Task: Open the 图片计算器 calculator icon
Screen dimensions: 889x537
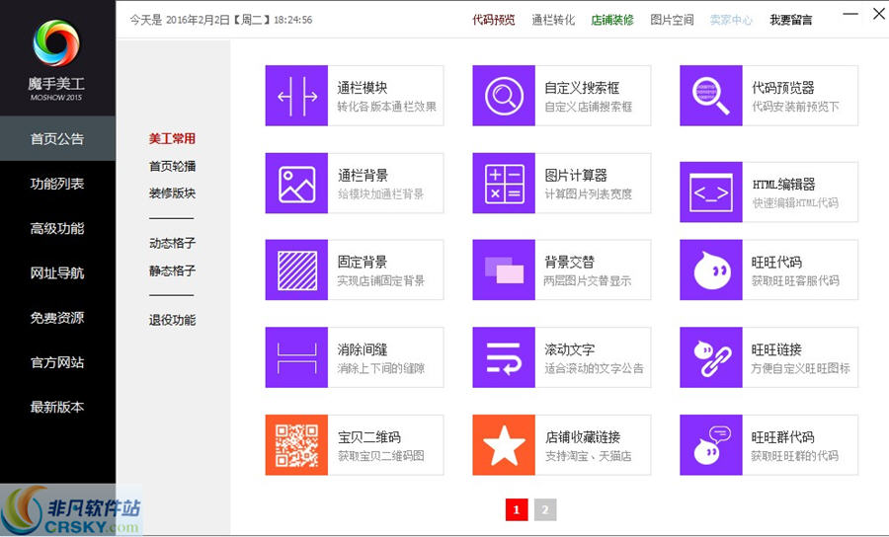Action: (x=504, y=183)
